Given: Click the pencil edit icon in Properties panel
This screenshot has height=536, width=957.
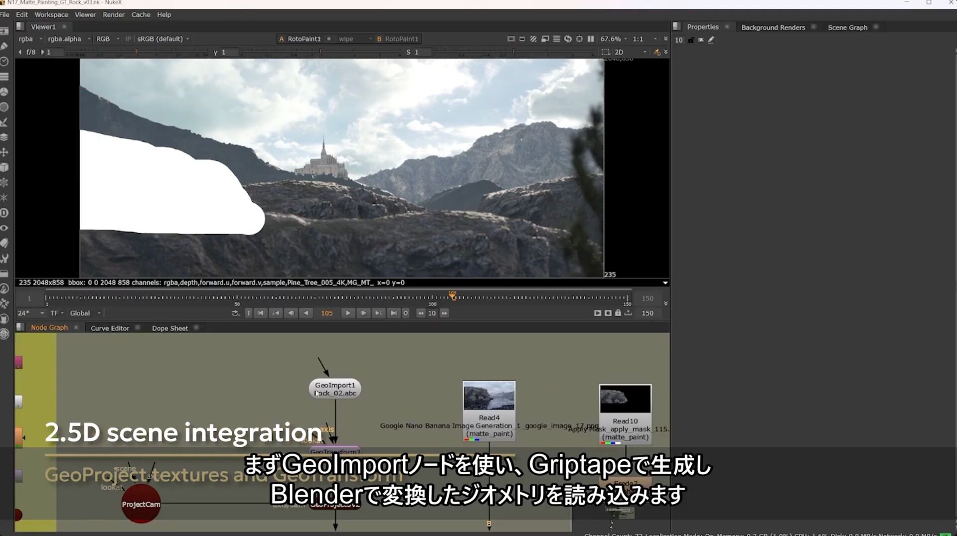Looking at the screenshot, I should (711, 40).
